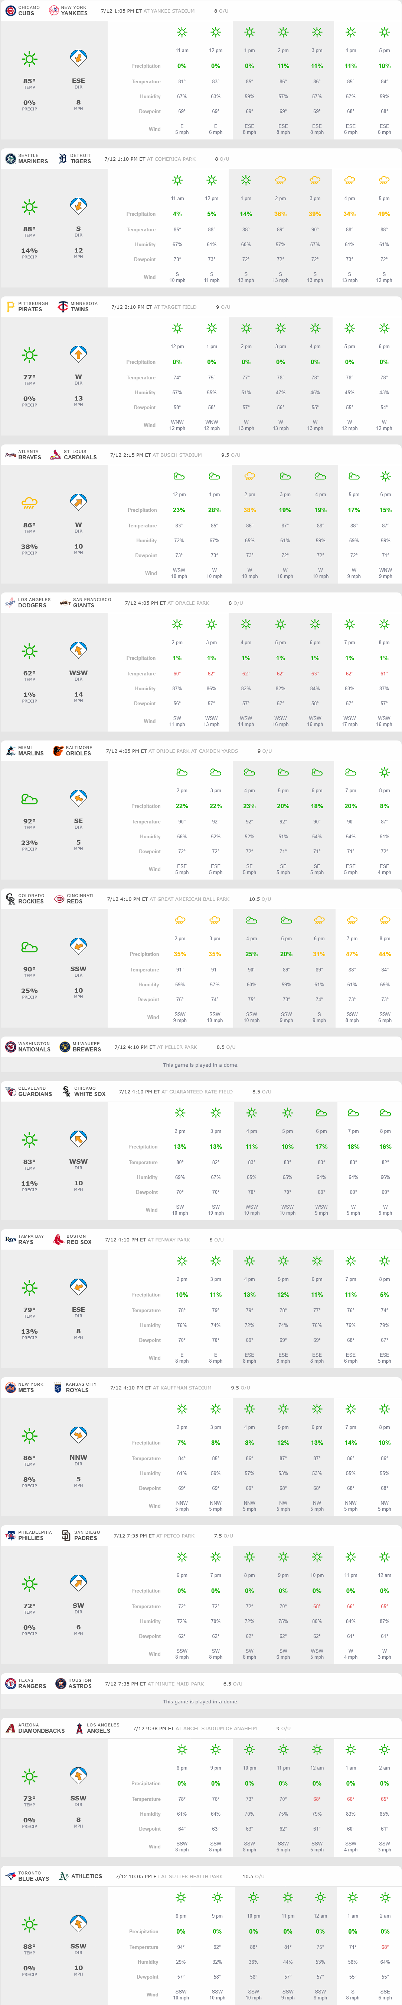This screenshot has height=2005, width=402.
Task: Click the New York Yankees logo
Action: pyautogui.click(x=54, y=11)
